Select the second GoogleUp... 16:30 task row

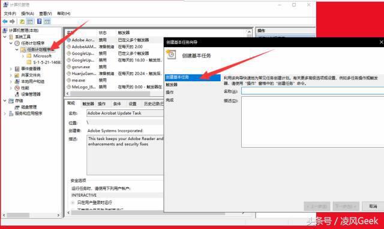click(115, 60)
